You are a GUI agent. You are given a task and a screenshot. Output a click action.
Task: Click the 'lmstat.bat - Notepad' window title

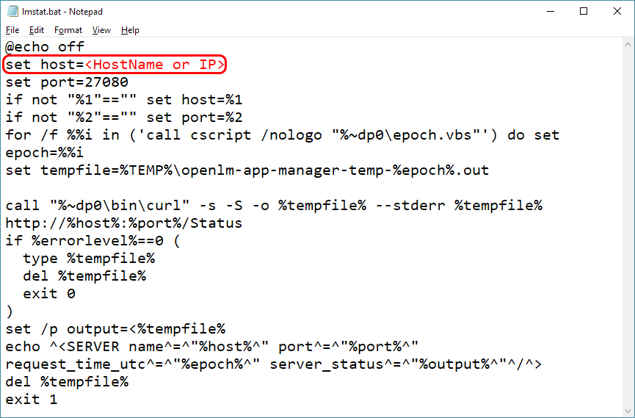(64, 12)
